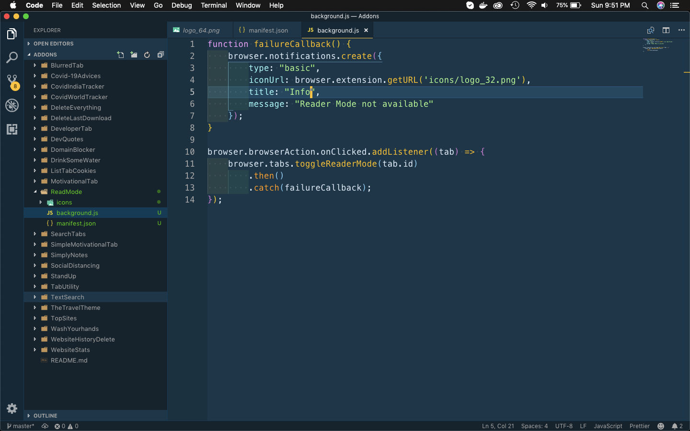Open README.md in the file tree
This screenshot has width=690, height=431.
coord(96,360)
